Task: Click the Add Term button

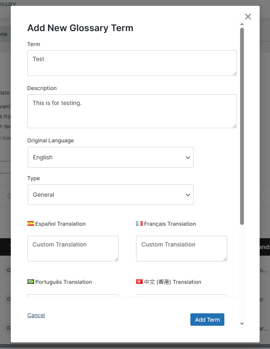Action: pos(207,320)
